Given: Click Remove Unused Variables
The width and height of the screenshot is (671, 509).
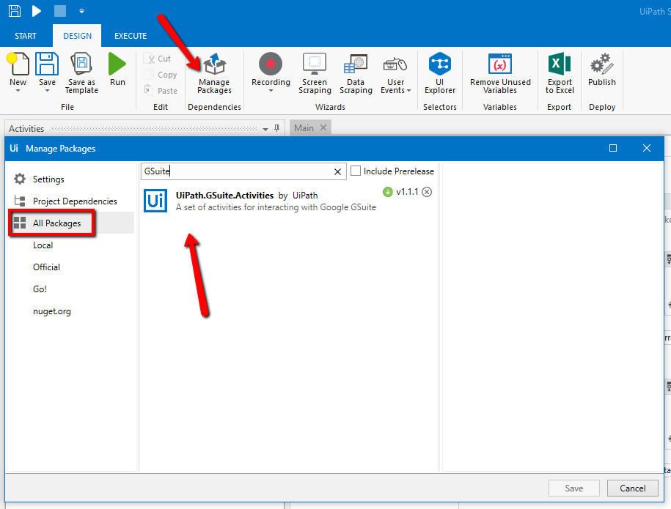Looking at the screenshot, I should coord(500,74).
